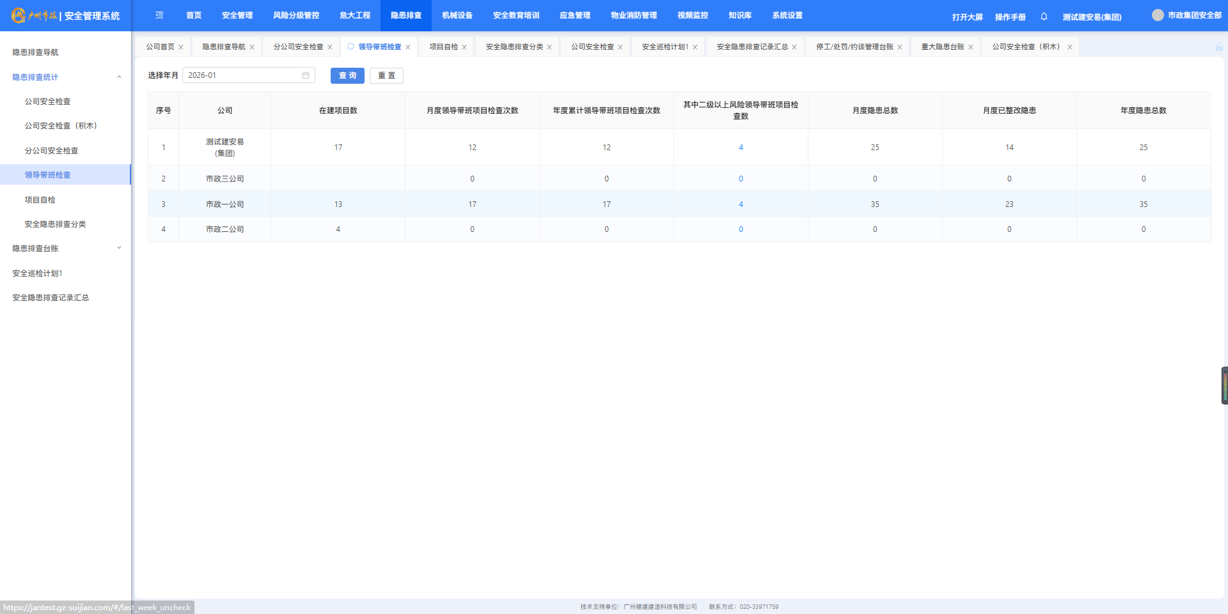Open the 测试建安易(集团) organization switcher
The height and width of the screenshot is (614, 1228).
(x=1092, y=17)
